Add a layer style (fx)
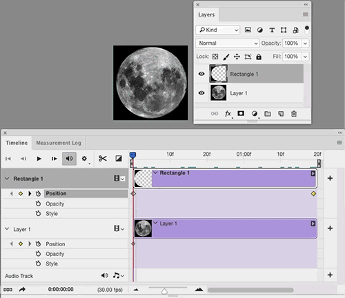The height and width of the screenshot is (298, 345). tap(228, 114)
